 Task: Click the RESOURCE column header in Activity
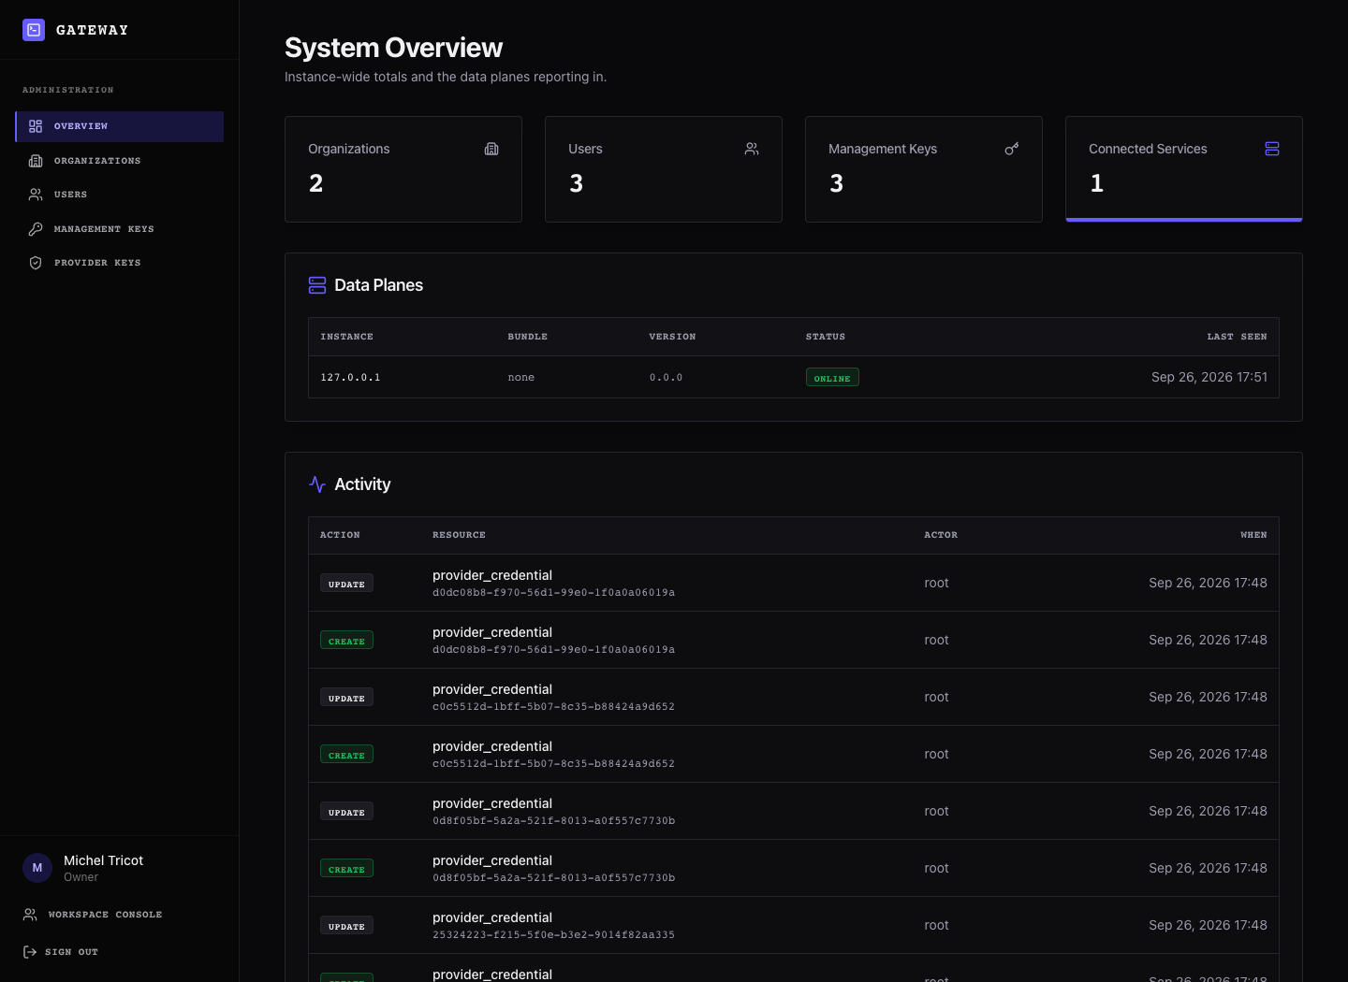pos(459,535)
